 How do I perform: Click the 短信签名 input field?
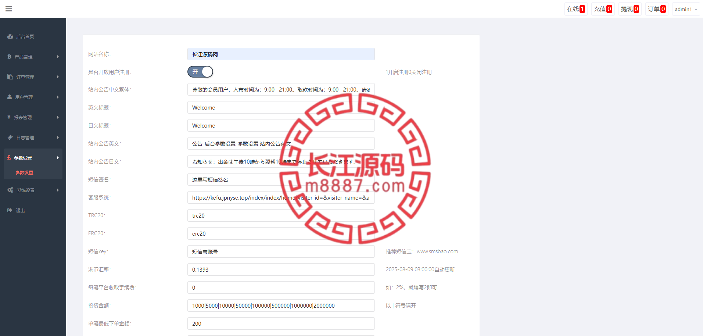click(x=281, y=179)
